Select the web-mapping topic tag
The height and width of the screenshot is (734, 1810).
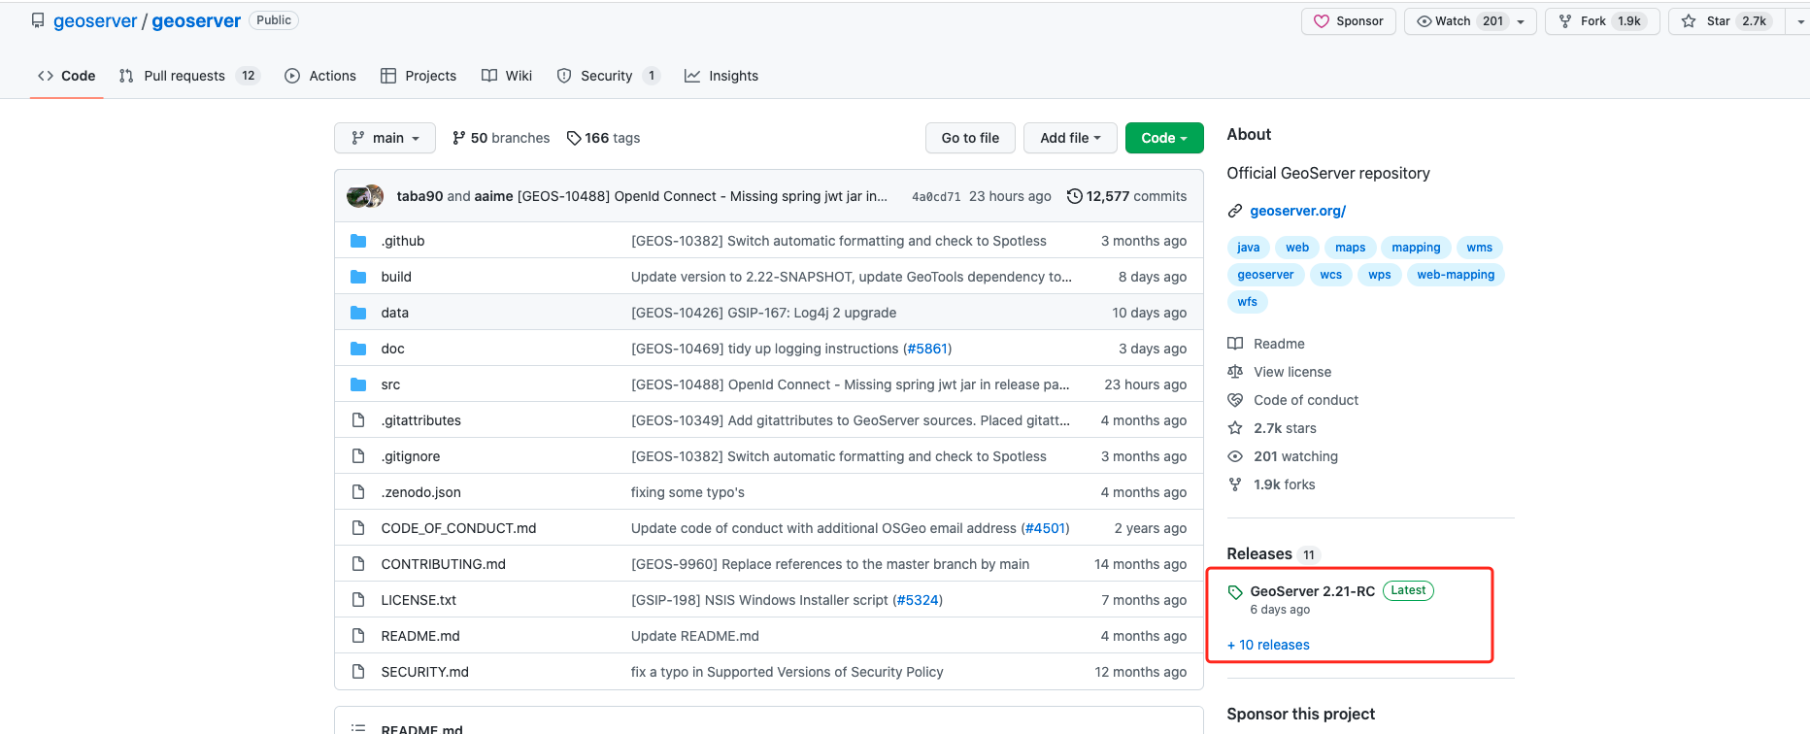point(1455,275)
